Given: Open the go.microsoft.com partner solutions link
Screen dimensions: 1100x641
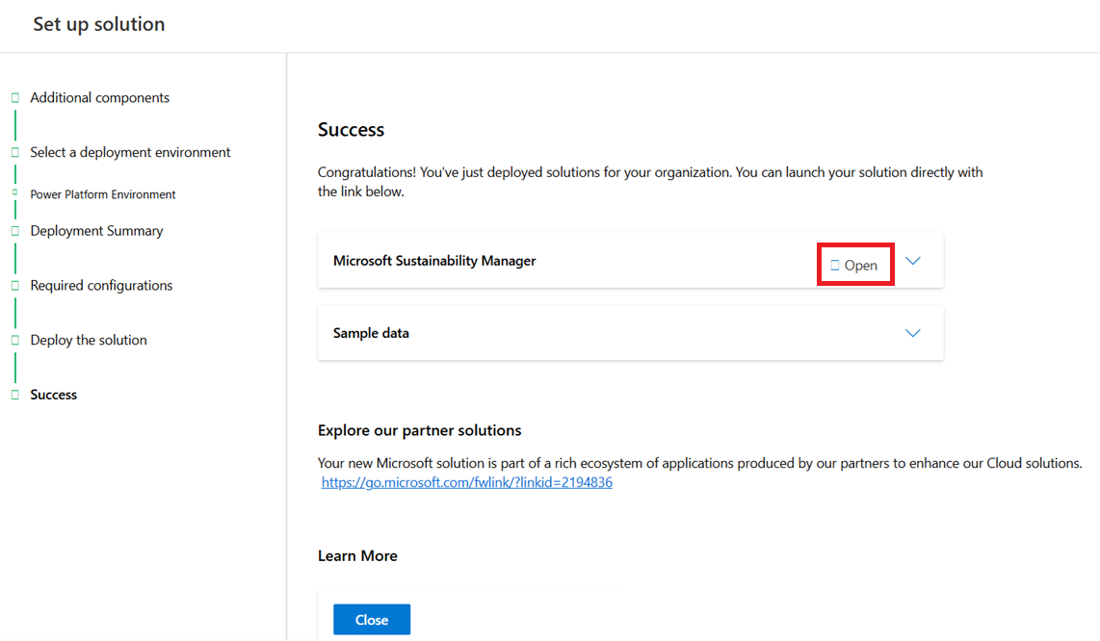Looking at the screenshot, I should (x=466, y=482).
